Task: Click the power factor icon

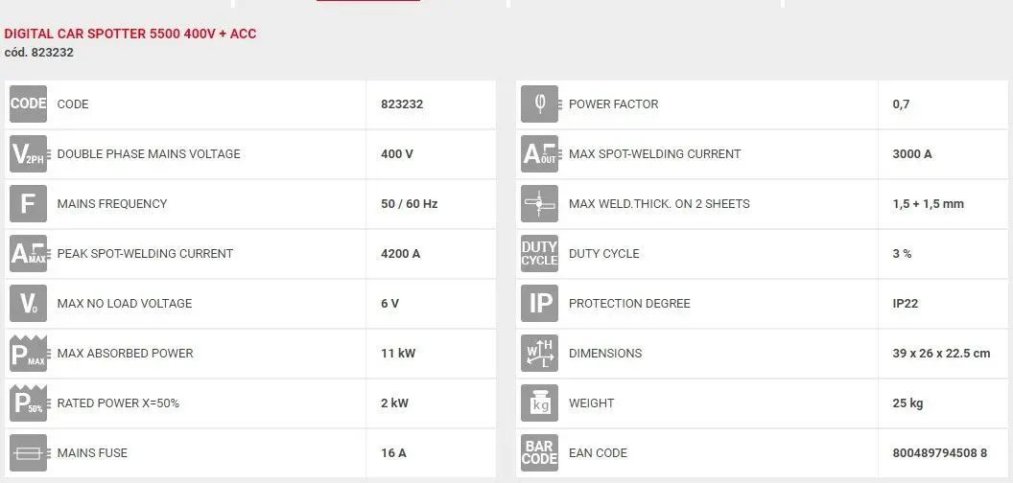Action: 540,103
